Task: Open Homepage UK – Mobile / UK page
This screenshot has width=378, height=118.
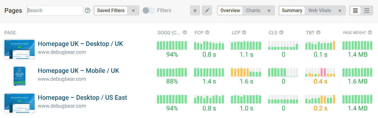Action: pyautogui.click(x=78, y=71)
